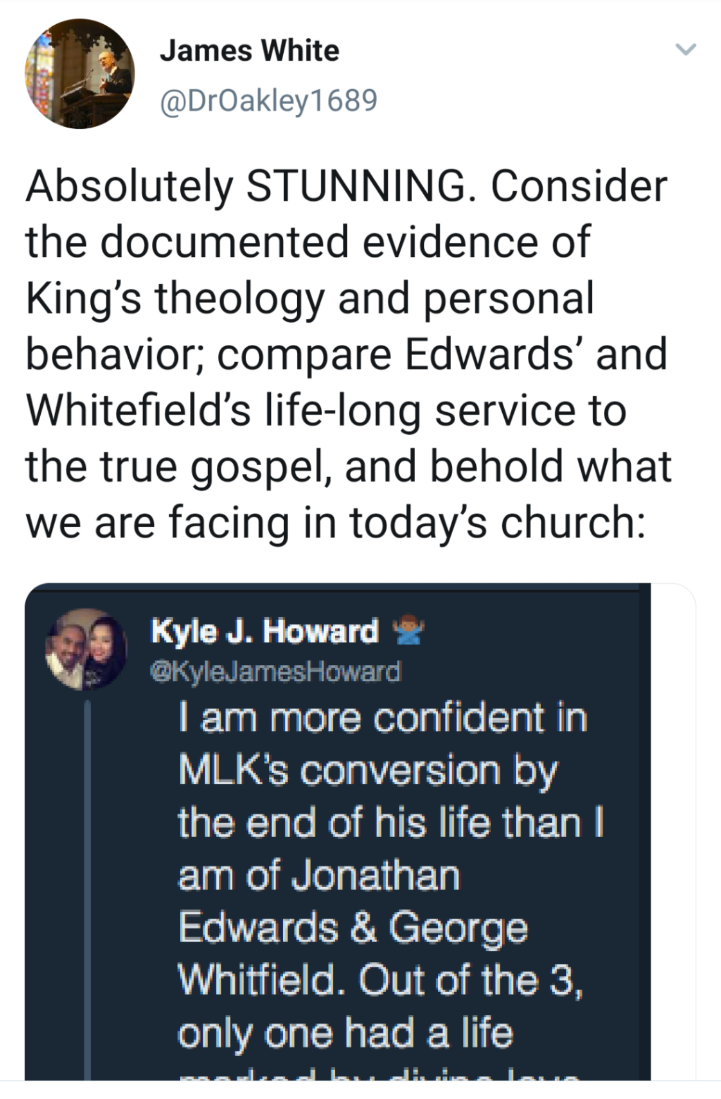The image size is (721, 1099).
Task: Open the tweet options chevron menu
Action: (x=685, y=50)
